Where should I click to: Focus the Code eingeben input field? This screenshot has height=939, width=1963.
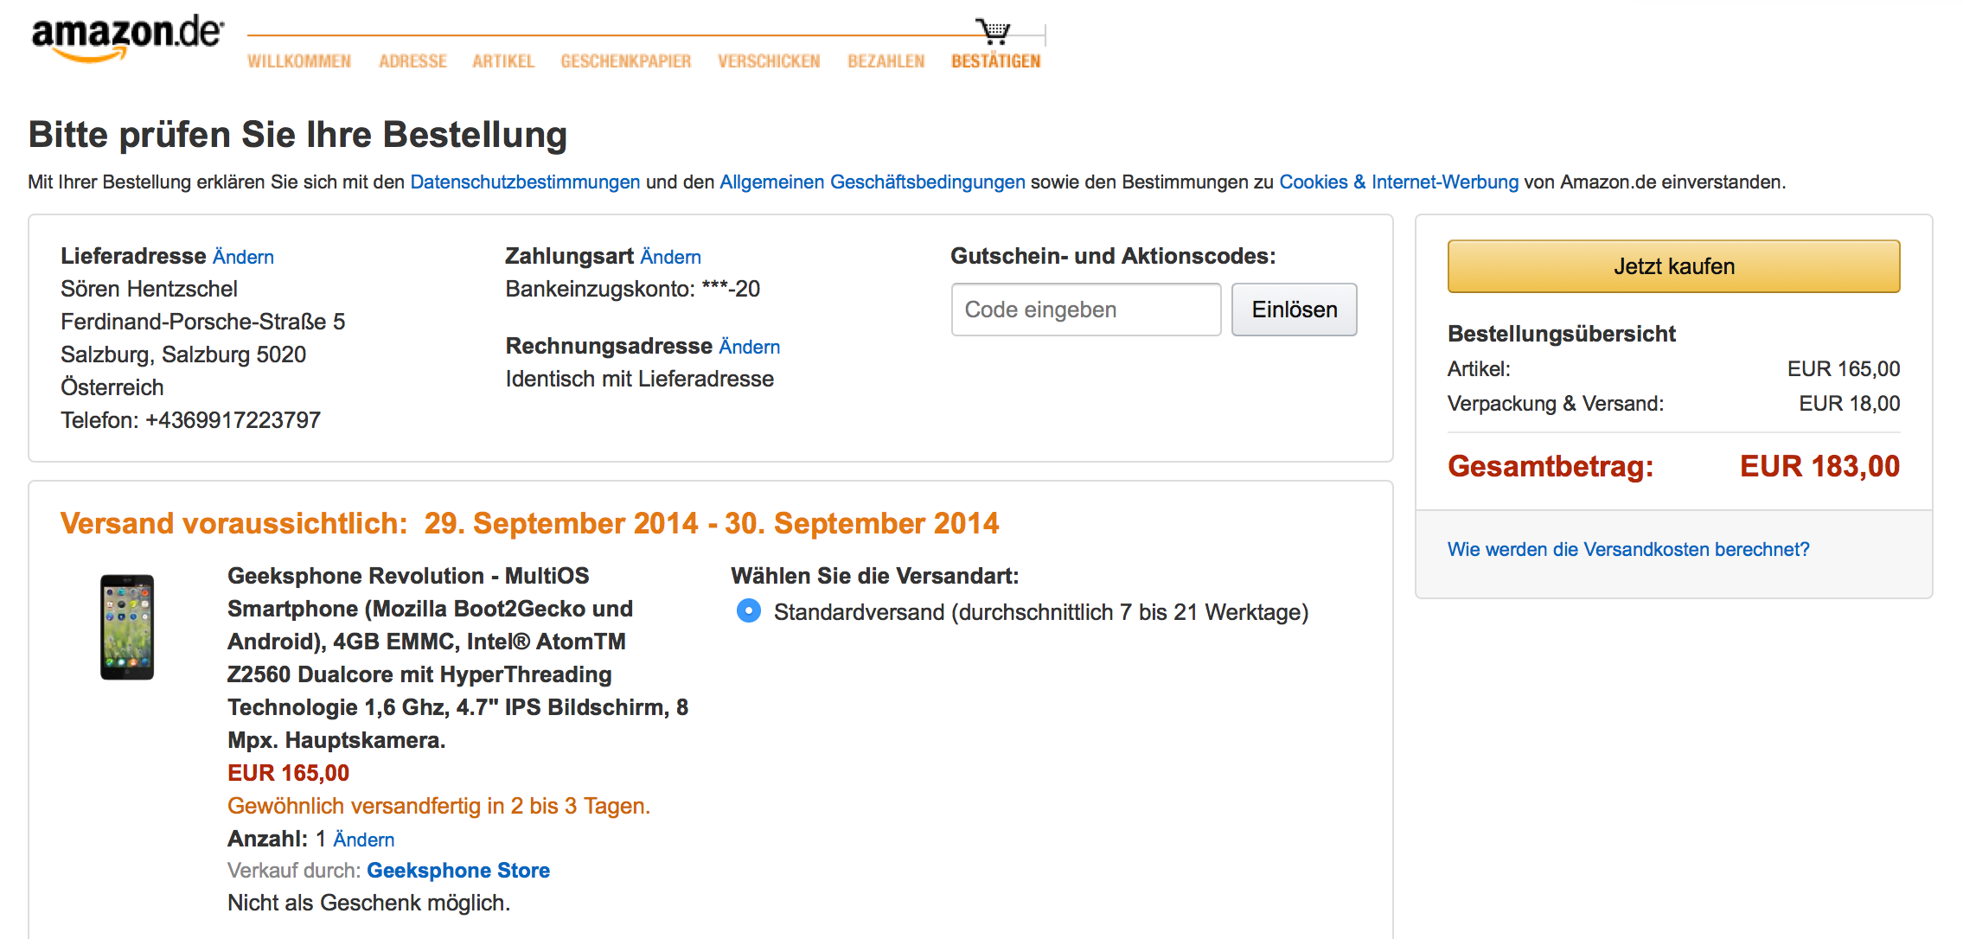(x=1086, y=310)
